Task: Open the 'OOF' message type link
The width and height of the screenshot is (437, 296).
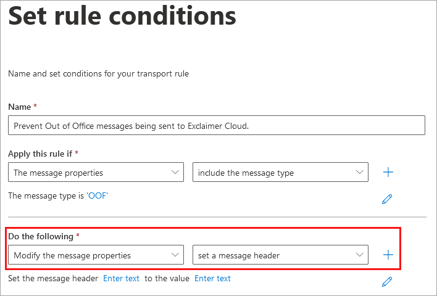Action: [98, 195]
